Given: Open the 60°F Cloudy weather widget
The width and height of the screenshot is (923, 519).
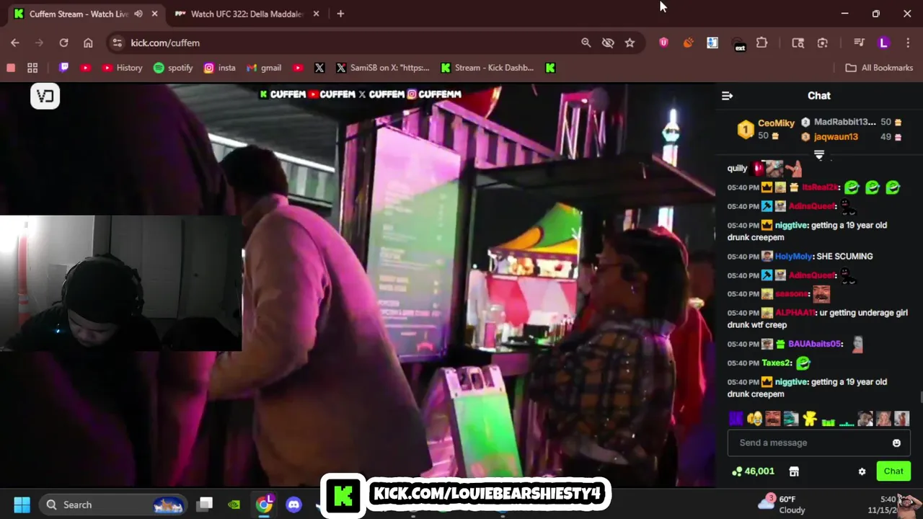Looking at the screenshot, I should (x=782, y=505).
